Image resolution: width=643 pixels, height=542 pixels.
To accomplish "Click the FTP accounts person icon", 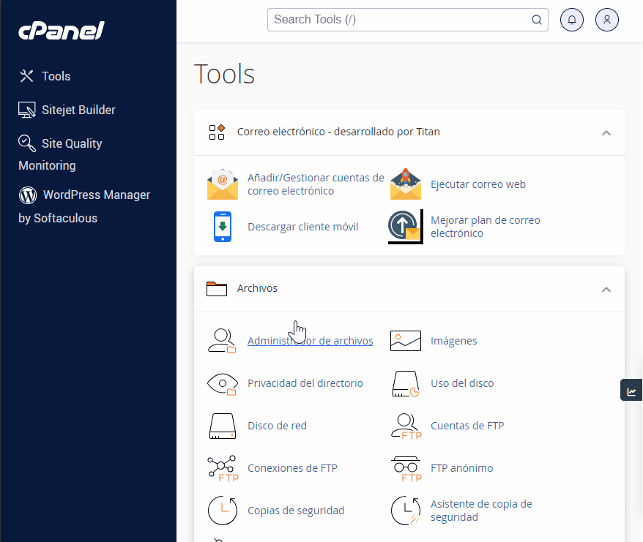I will 406,426.
